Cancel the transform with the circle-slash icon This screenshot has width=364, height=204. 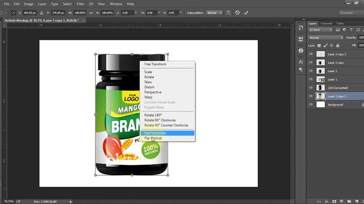[x=237, y=12]
